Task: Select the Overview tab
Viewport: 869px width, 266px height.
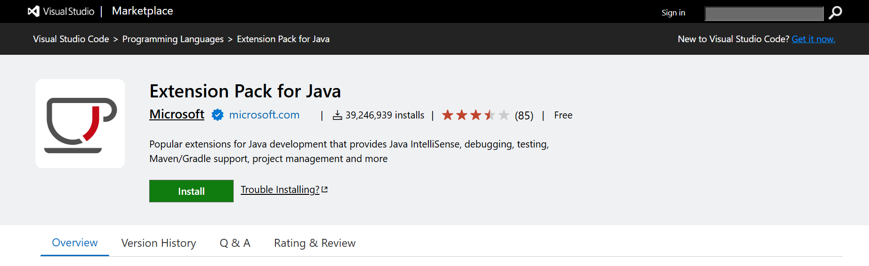Action: 75,243
